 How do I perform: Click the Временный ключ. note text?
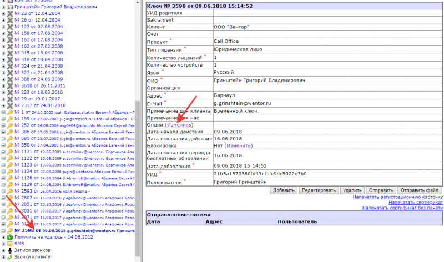tap(236, 111)
